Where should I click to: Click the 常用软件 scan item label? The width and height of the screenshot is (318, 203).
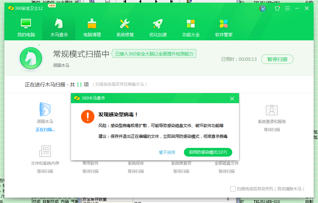[x=90, y=163]
